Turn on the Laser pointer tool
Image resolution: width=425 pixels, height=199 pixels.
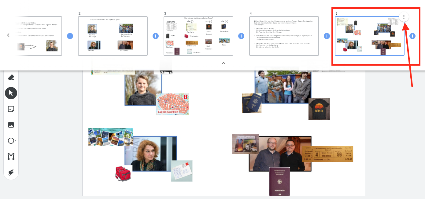click(x=11, y=172)
